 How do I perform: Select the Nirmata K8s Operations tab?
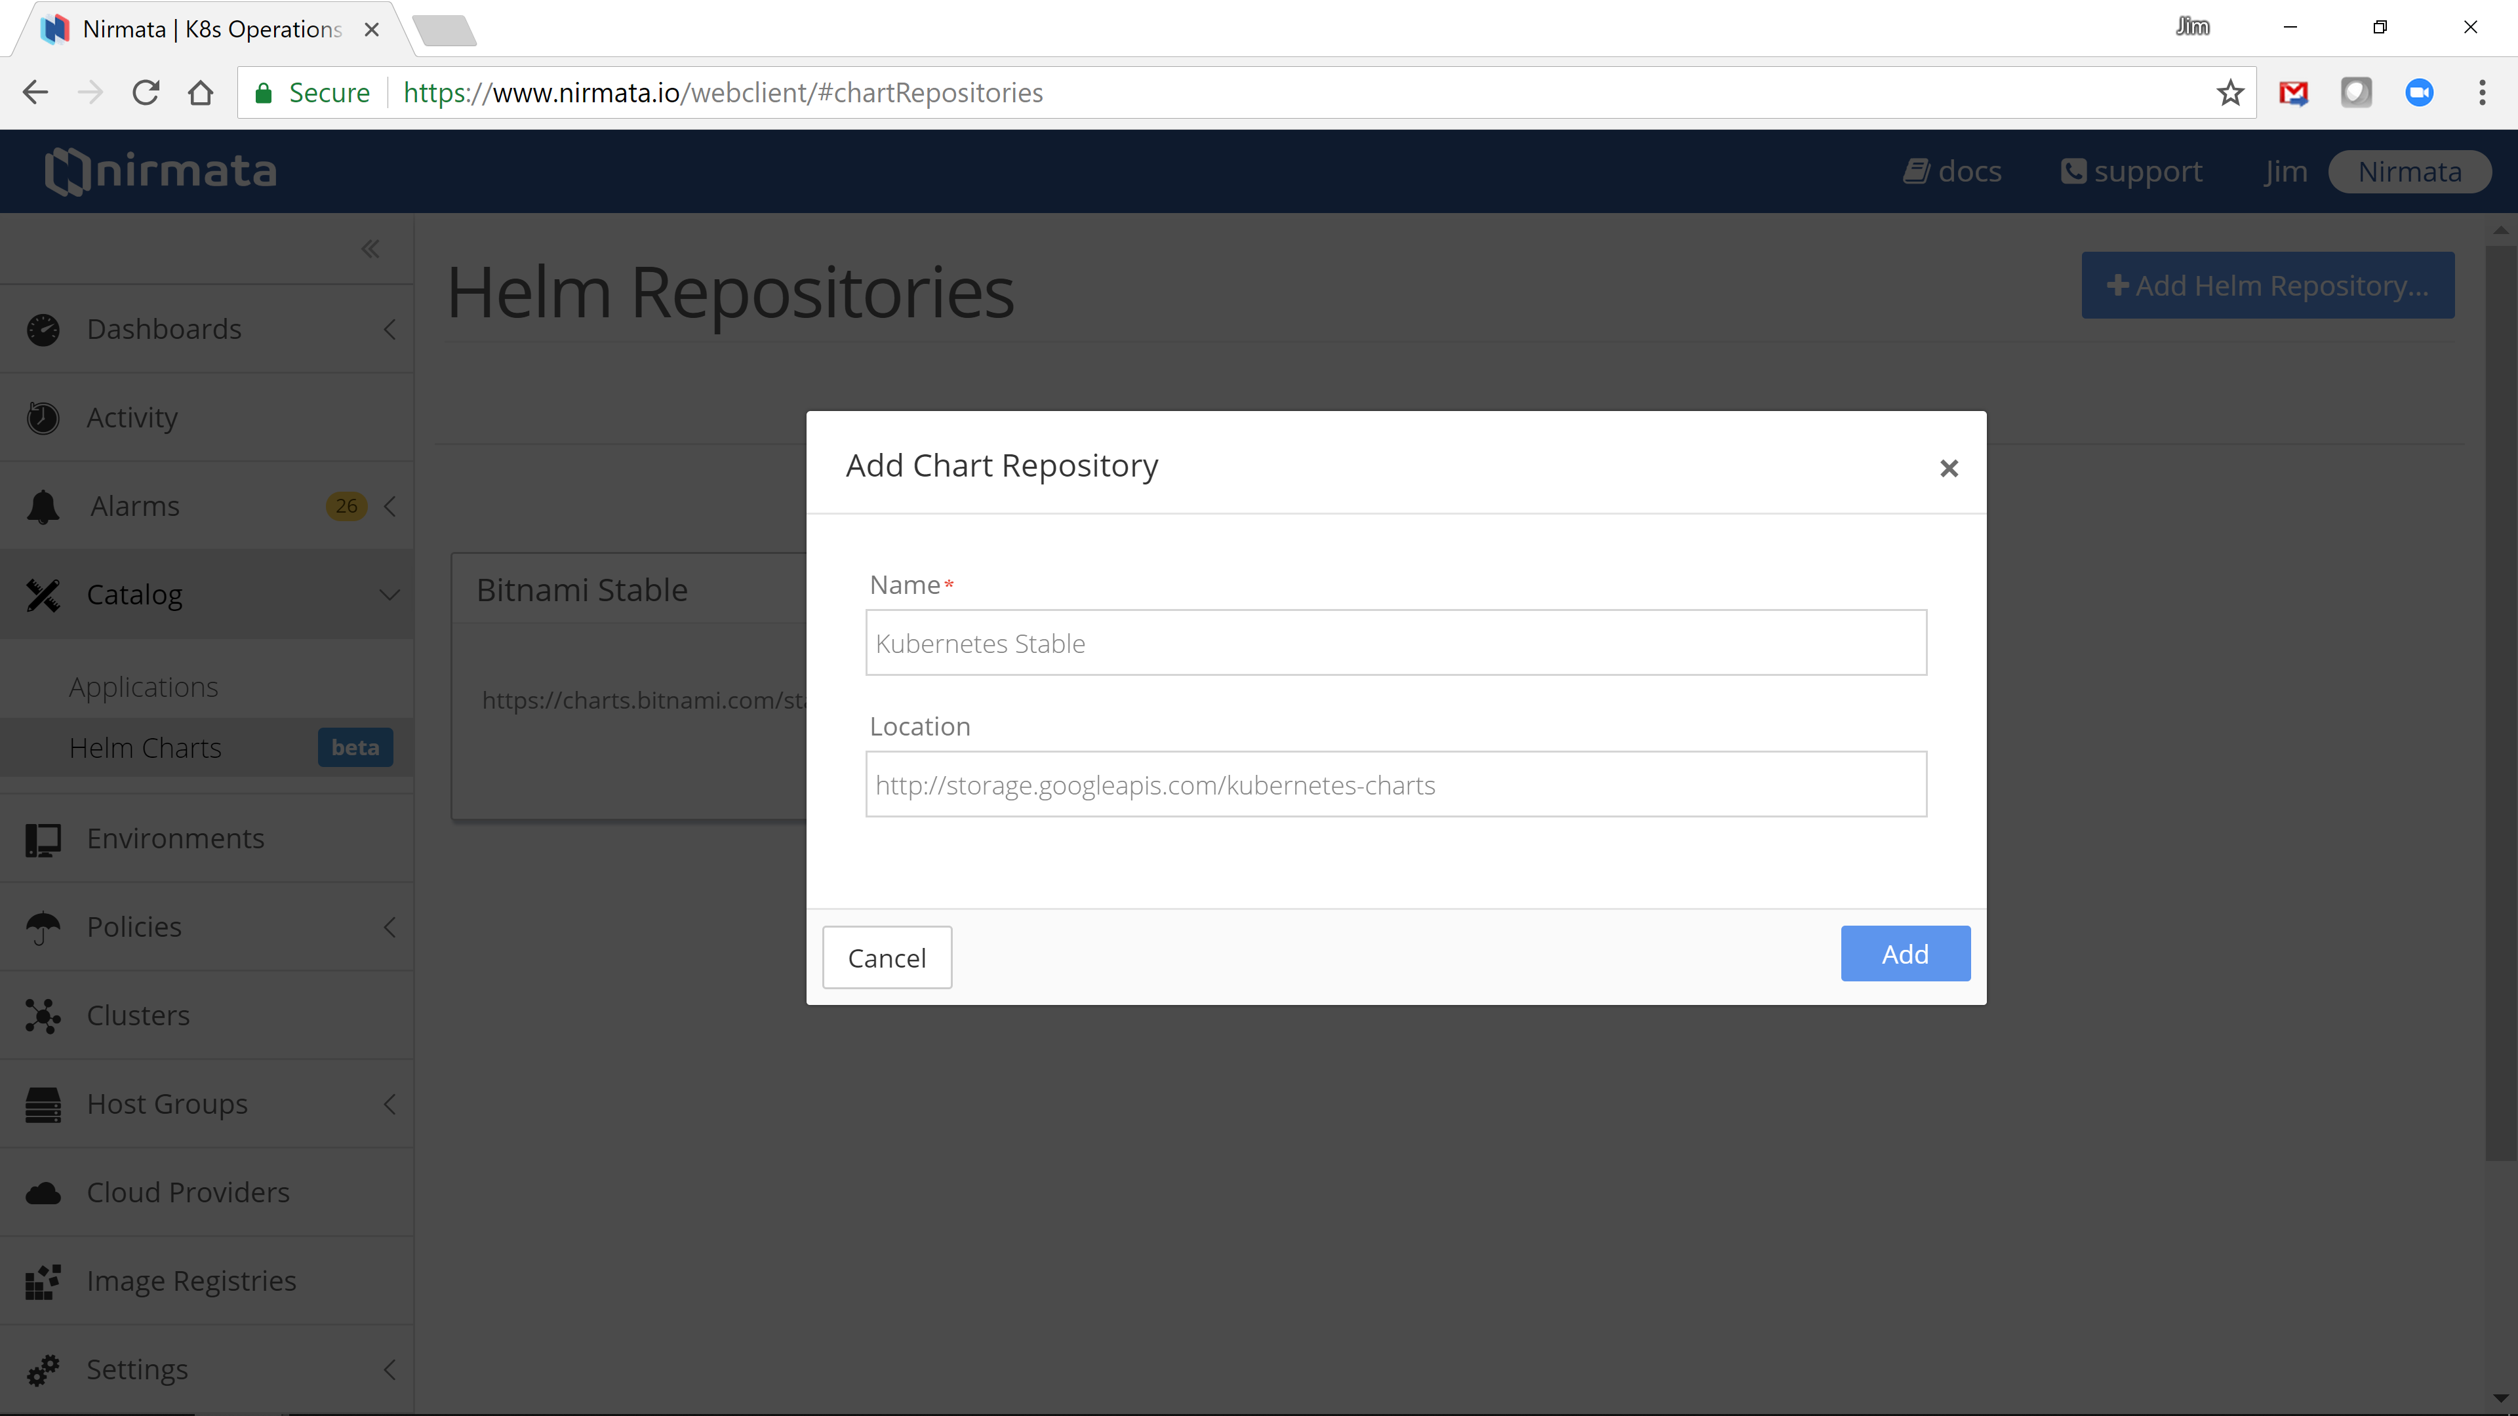(211, 29)
